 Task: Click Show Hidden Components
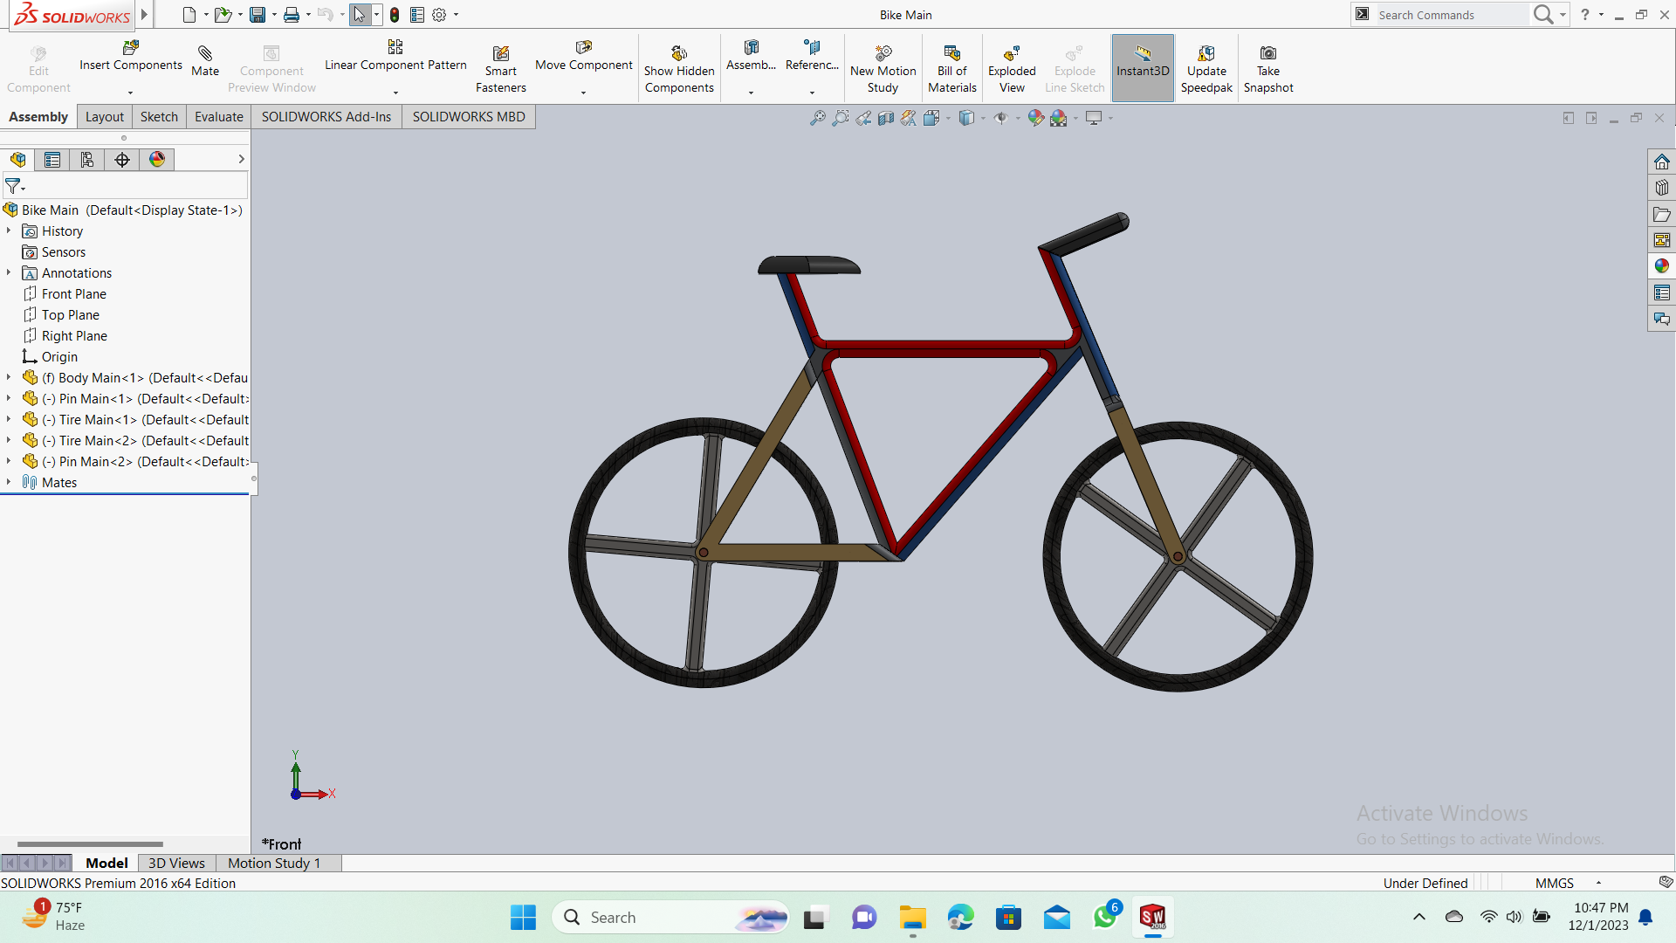point(679,69)
